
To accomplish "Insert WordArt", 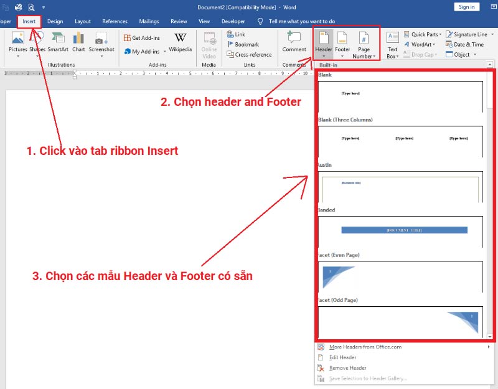I will click(x=419, y=44).
